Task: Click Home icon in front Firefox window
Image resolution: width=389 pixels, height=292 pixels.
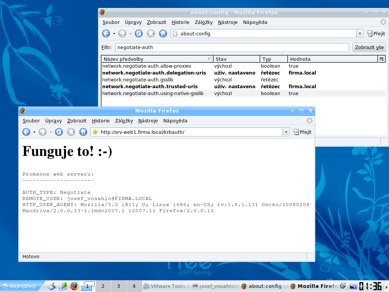Action: click(x=83, y=132)
